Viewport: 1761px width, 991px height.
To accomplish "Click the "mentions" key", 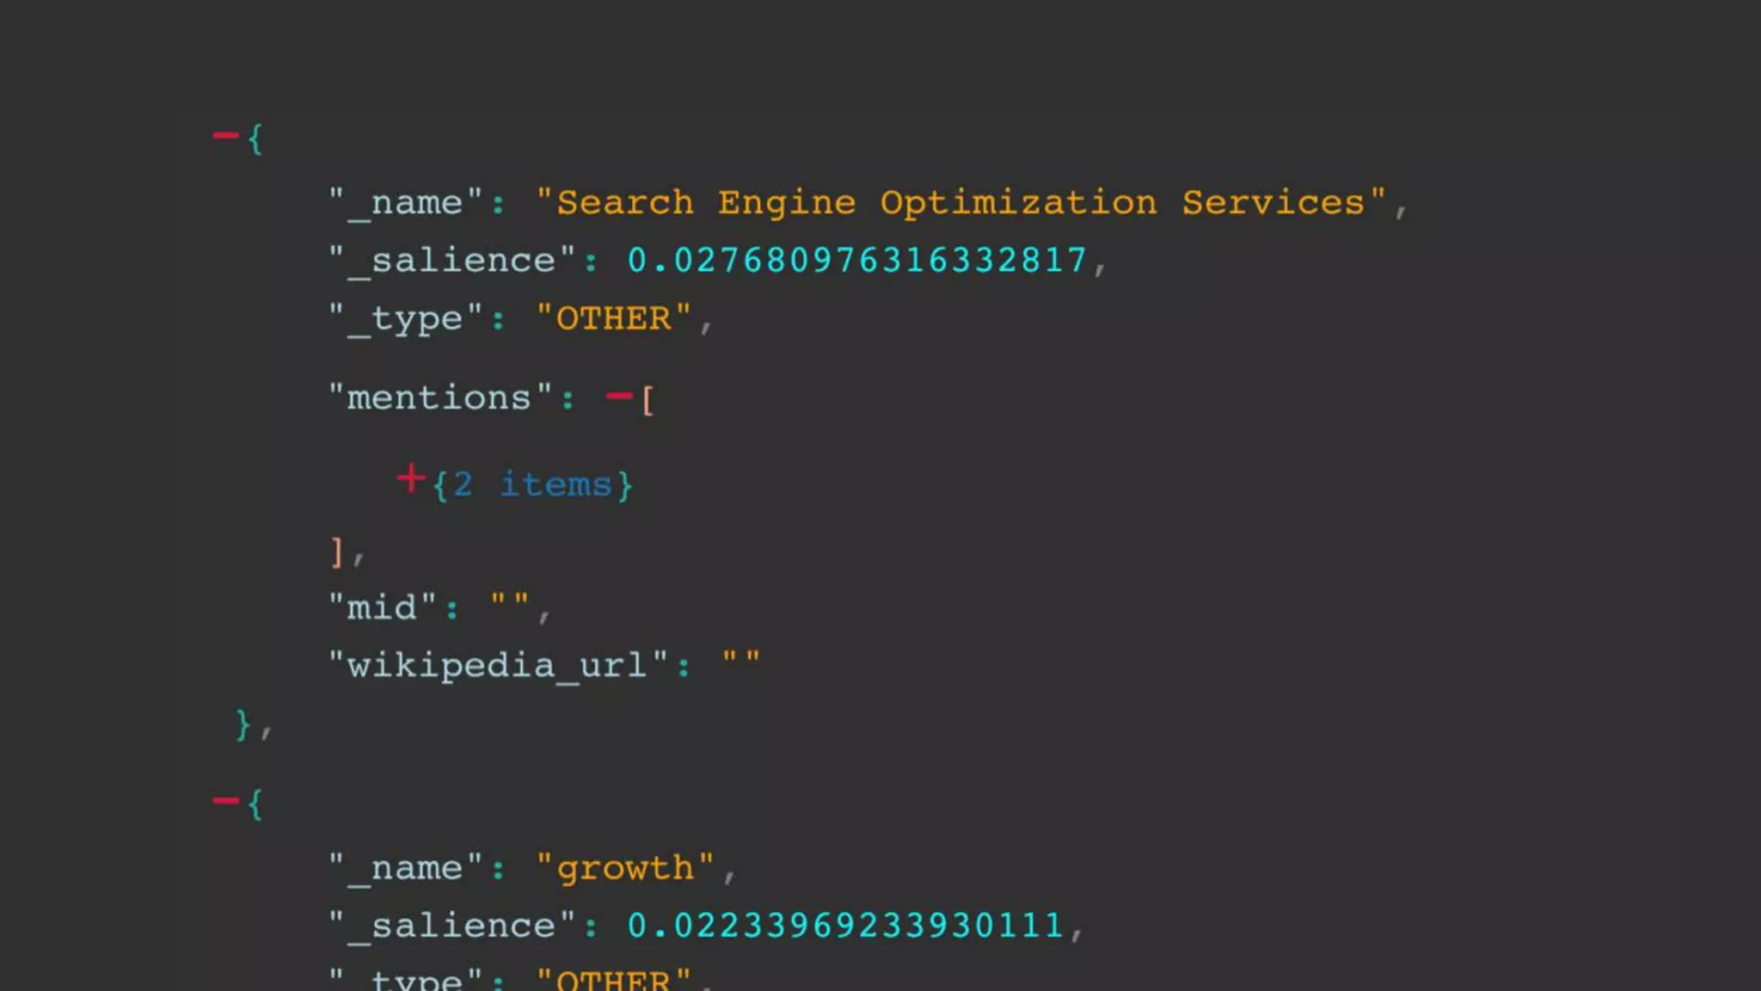I will 439,398.
